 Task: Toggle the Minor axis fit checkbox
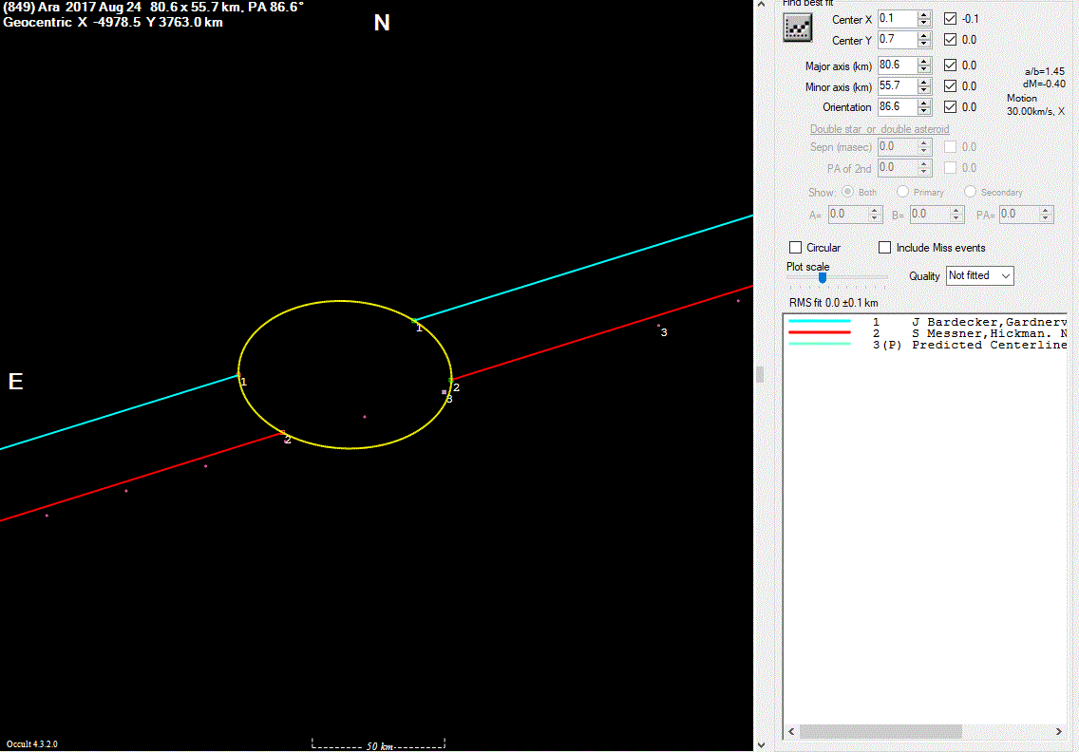(x=951, y=86)
